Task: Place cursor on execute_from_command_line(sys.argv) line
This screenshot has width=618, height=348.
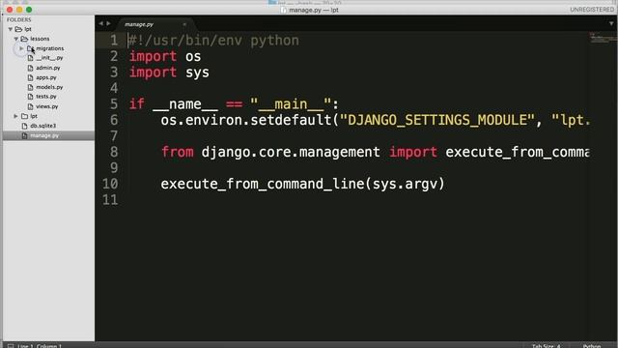Action: click(302, 185)
